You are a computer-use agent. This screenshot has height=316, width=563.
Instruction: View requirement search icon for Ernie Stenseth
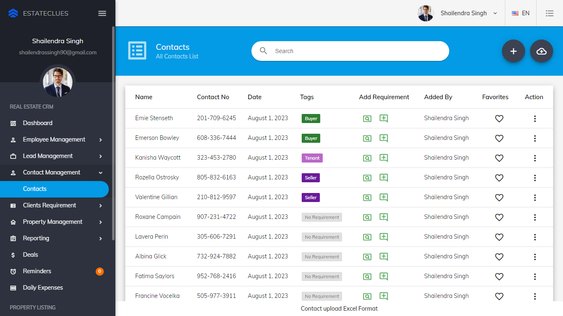367,118
